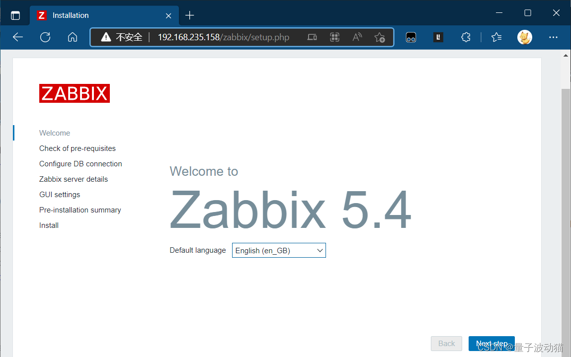This screenshot has width=571, height=357.
Task: Click the not secure warning icon
Action: coord(106,37)
